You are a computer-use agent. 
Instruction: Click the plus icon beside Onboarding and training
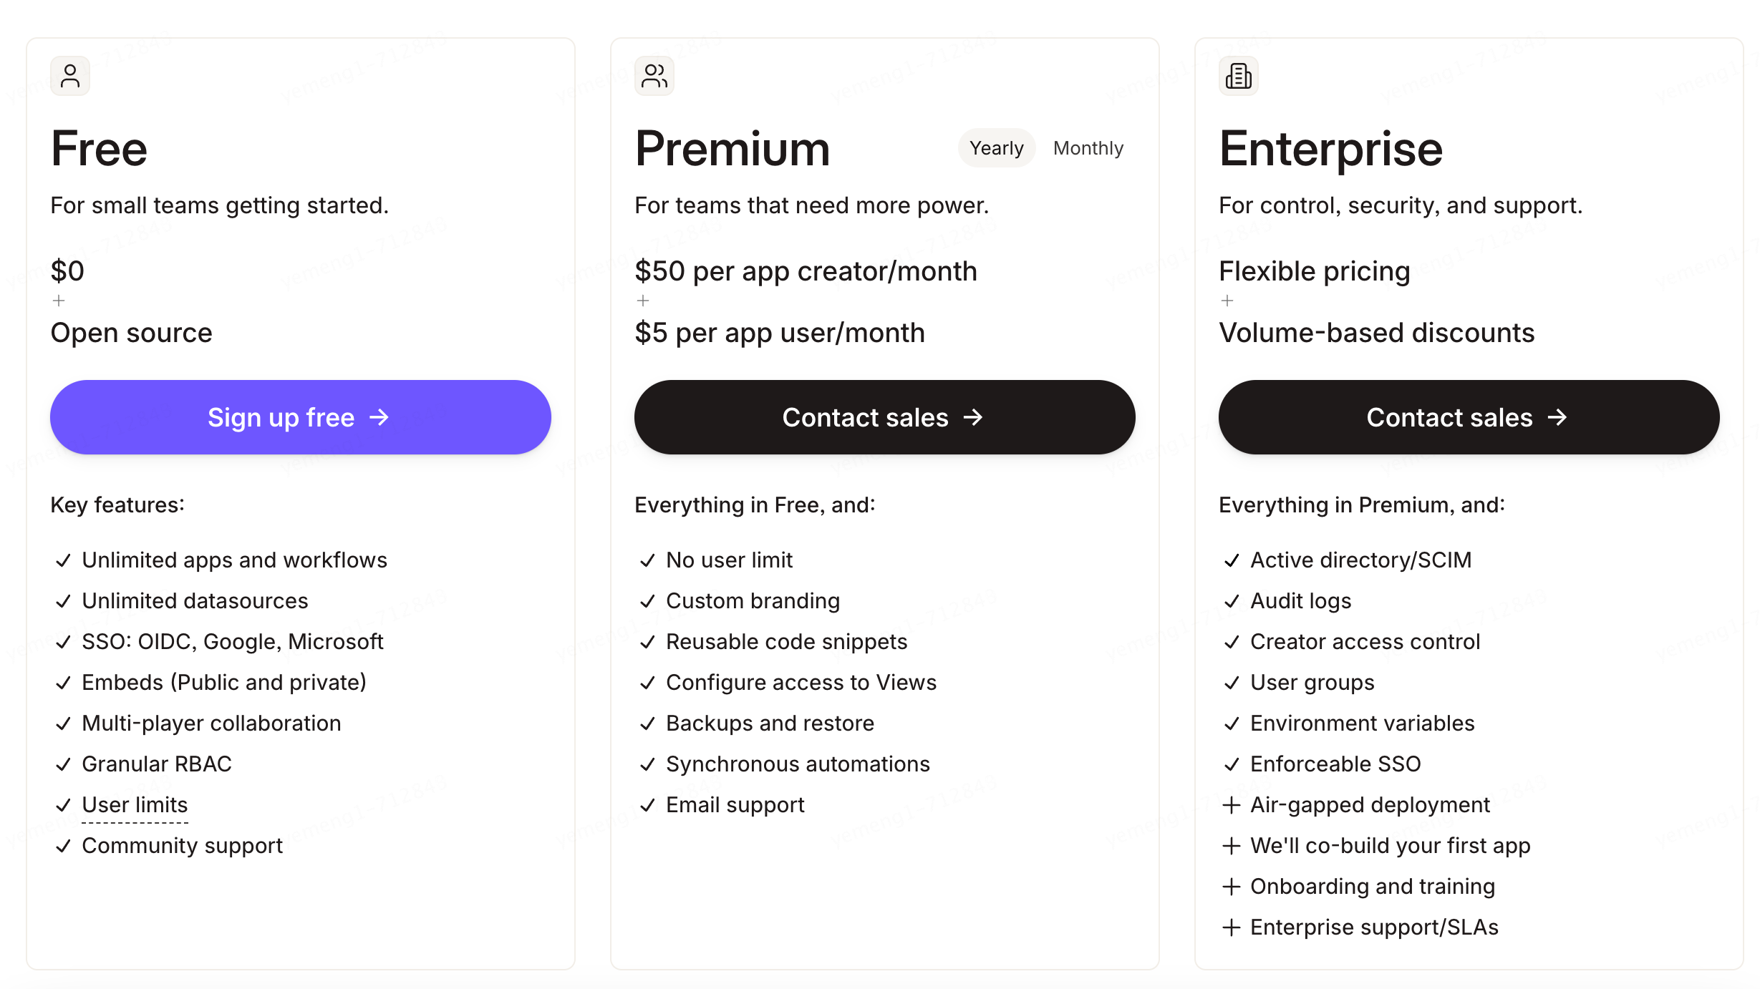[x=1231, y=887]
